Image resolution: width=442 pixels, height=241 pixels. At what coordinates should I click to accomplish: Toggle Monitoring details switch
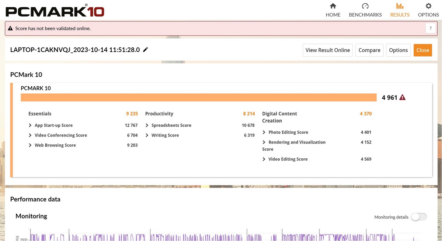(419, 217)
